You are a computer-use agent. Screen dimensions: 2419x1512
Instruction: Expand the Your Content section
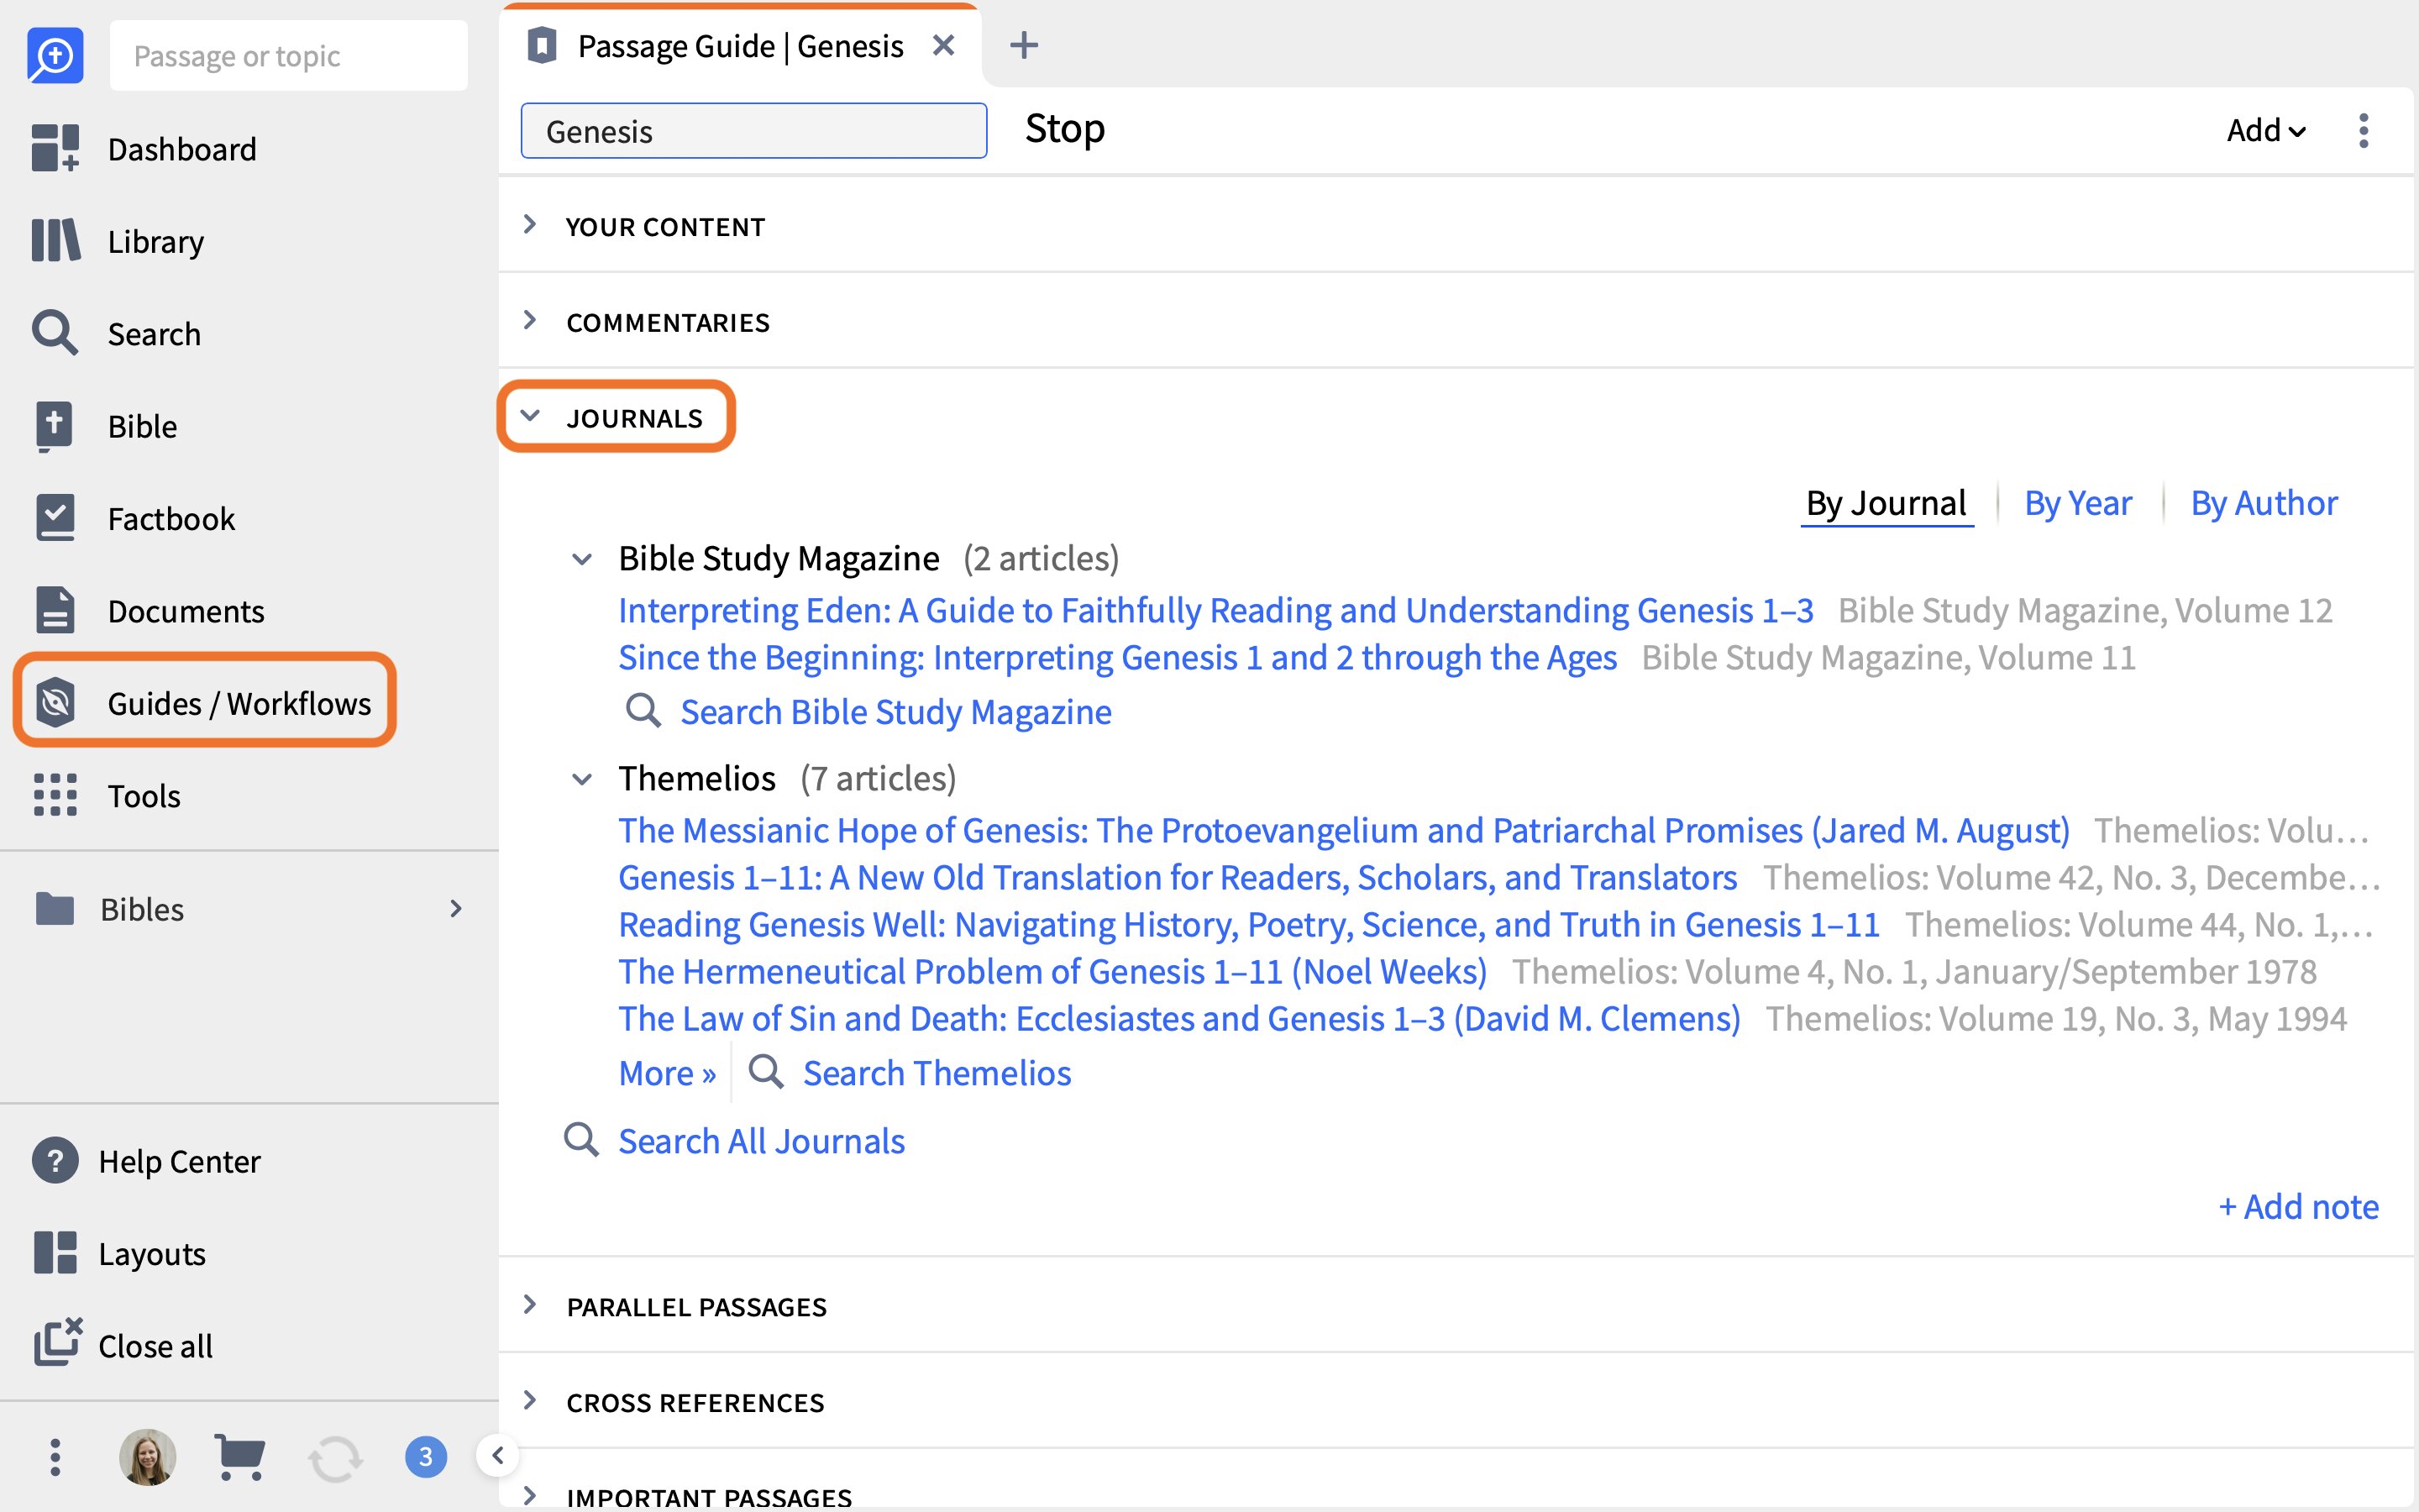tap(530, 225)
